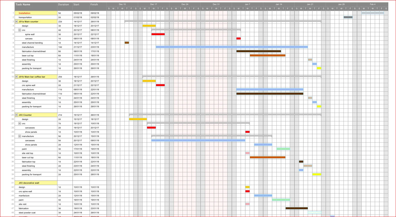
Task: Select the Dec 10 week header
Action: click(122, 4)
